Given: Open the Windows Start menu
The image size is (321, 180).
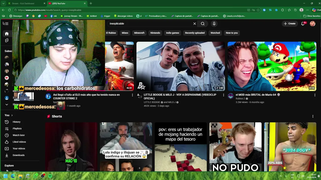Looking at the screenshot, I should (5, 176).
